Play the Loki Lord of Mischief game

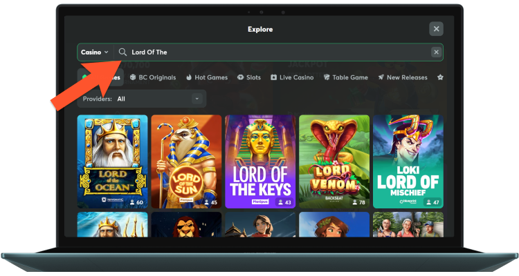pyautogui.click(x=408, y=161)
